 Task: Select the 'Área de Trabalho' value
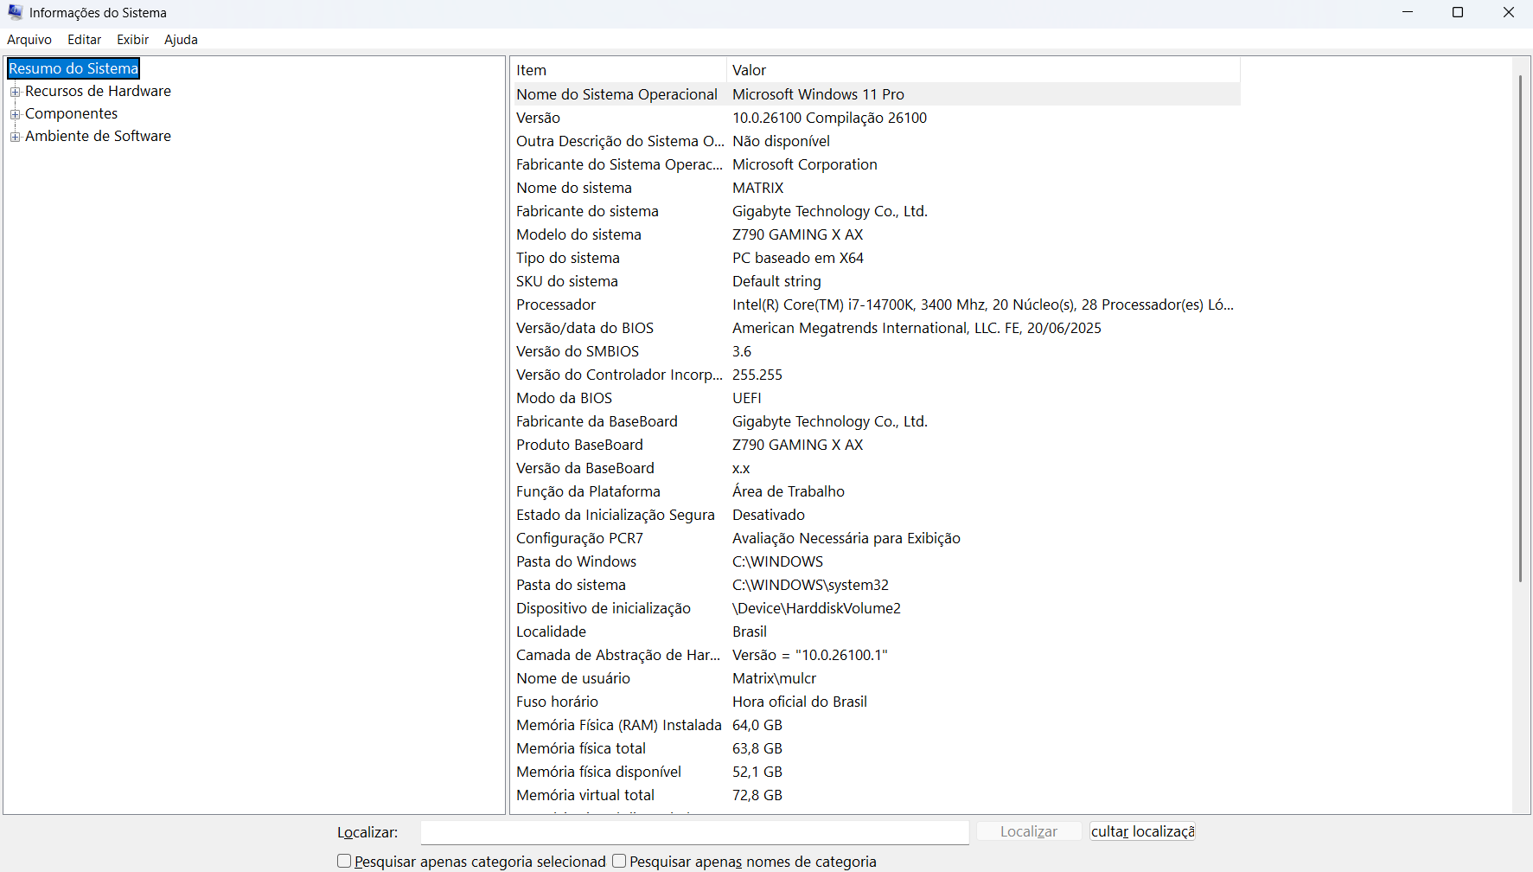pos(788,491)
